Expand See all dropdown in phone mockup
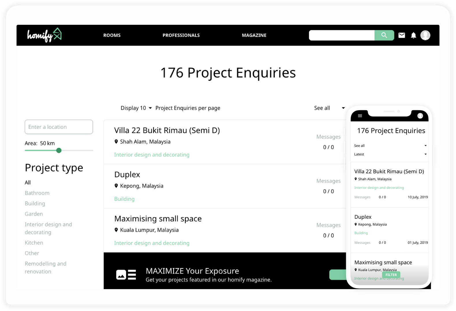The height and width of the screenshot is (311, 456). (x=390, y=146)
